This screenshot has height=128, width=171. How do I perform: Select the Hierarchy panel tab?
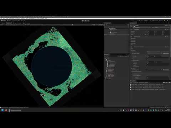108,23
